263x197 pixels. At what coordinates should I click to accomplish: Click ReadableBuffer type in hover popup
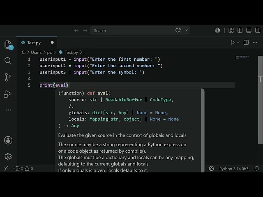(x=124, y=100)
